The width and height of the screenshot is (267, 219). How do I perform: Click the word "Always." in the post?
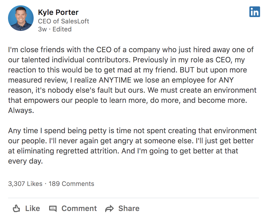[x=21, y=111]
